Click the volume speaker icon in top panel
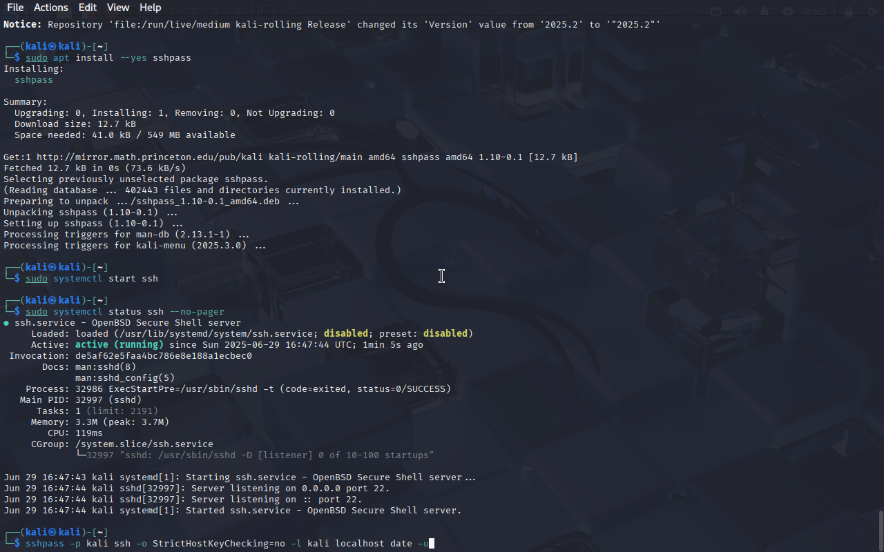 pyautogui.click(x=740, y=11)
